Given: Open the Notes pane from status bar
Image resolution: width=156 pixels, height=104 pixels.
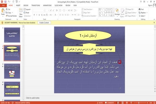Looking at the screenshot, I should [100, 103].
